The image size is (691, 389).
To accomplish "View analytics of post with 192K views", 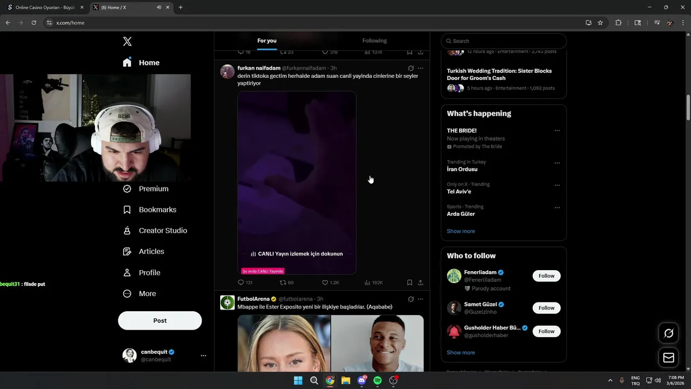I will (374, 283).
